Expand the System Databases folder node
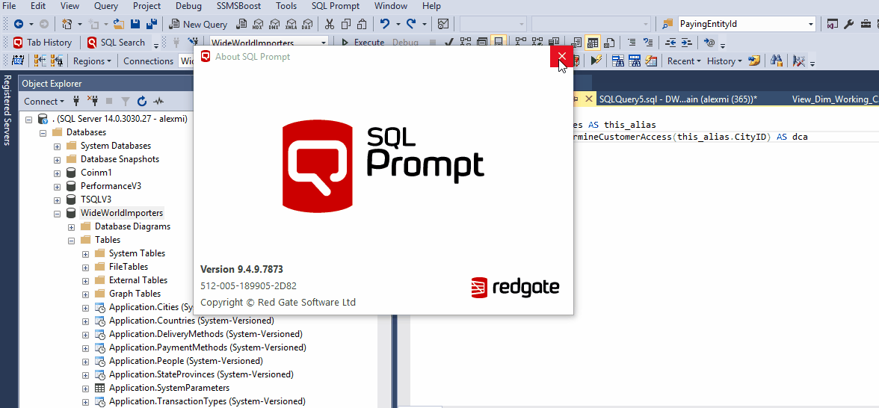 coord(57,146)
